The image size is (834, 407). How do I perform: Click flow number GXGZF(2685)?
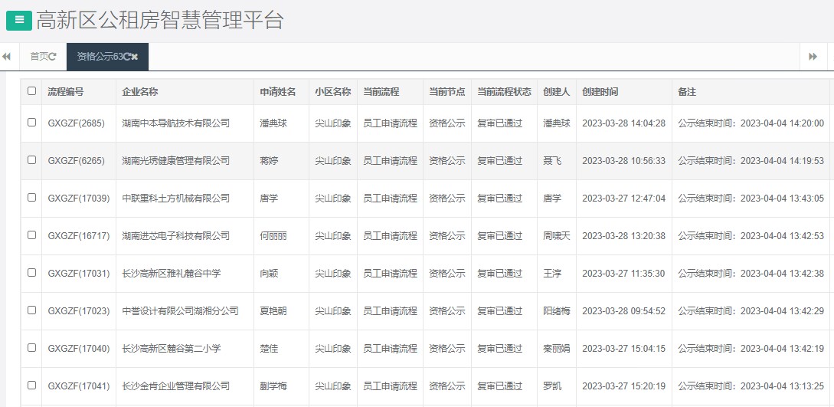(76, 123)
